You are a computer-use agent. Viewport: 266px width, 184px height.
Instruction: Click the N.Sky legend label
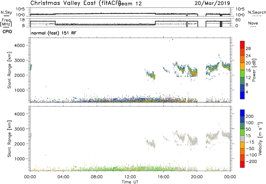[x=6, y=13]
